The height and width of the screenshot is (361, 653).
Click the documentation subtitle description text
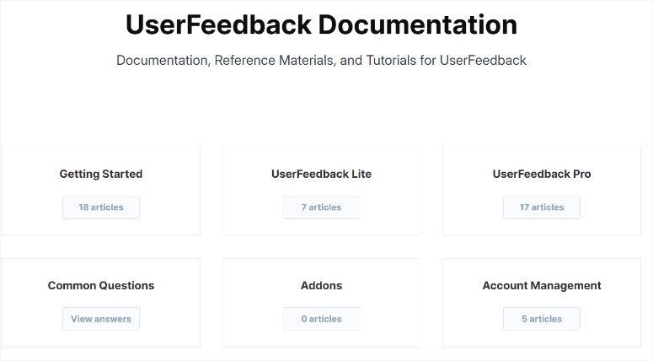pyautogui.click(x=321, y=61)
